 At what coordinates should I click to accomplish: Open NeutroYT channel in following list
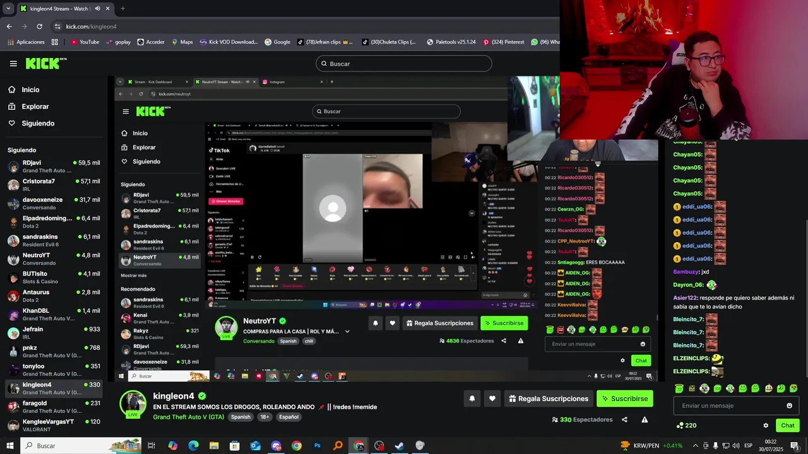point(54,259)
